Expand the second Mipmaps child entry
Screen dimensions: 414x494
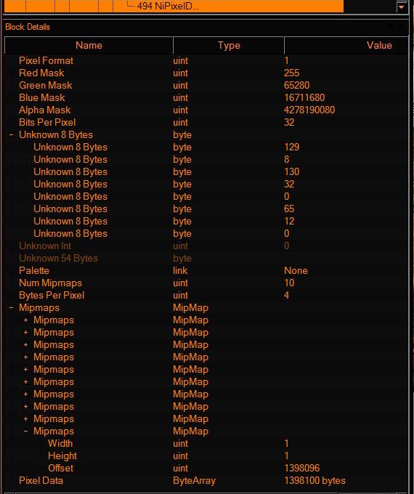[x=26, y=333]
